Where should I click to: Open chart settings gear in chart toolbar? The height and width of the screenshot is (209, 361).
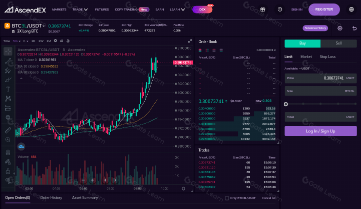point(55,41)
